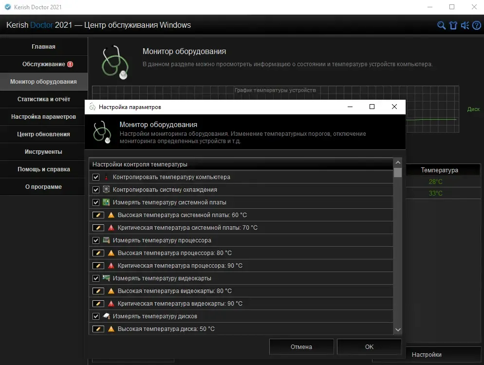Image resolution: width=484 pixels, height=365 pixels.
Task: Confirm settings with OK button
Action: click(x=369, y=347)
